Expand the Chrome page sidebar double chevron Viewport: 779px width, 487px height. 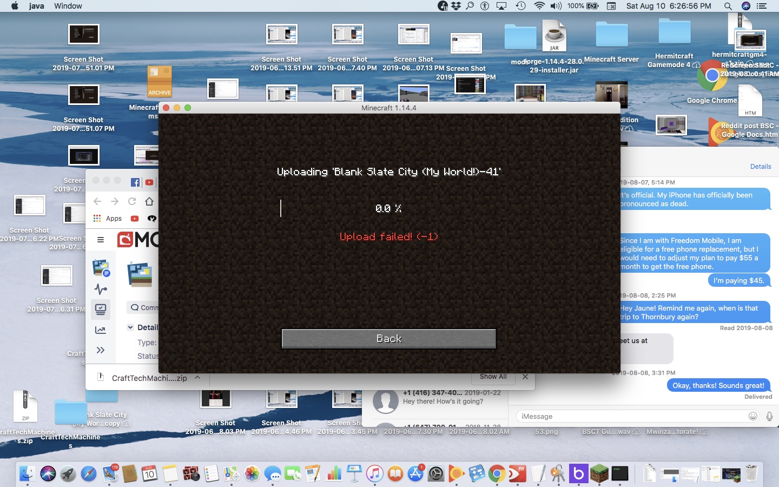(101, 350)
